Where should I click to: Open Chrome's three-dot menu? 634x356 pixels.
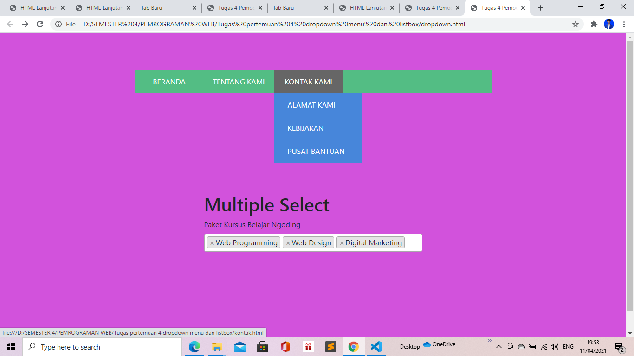tap(623, 24)
